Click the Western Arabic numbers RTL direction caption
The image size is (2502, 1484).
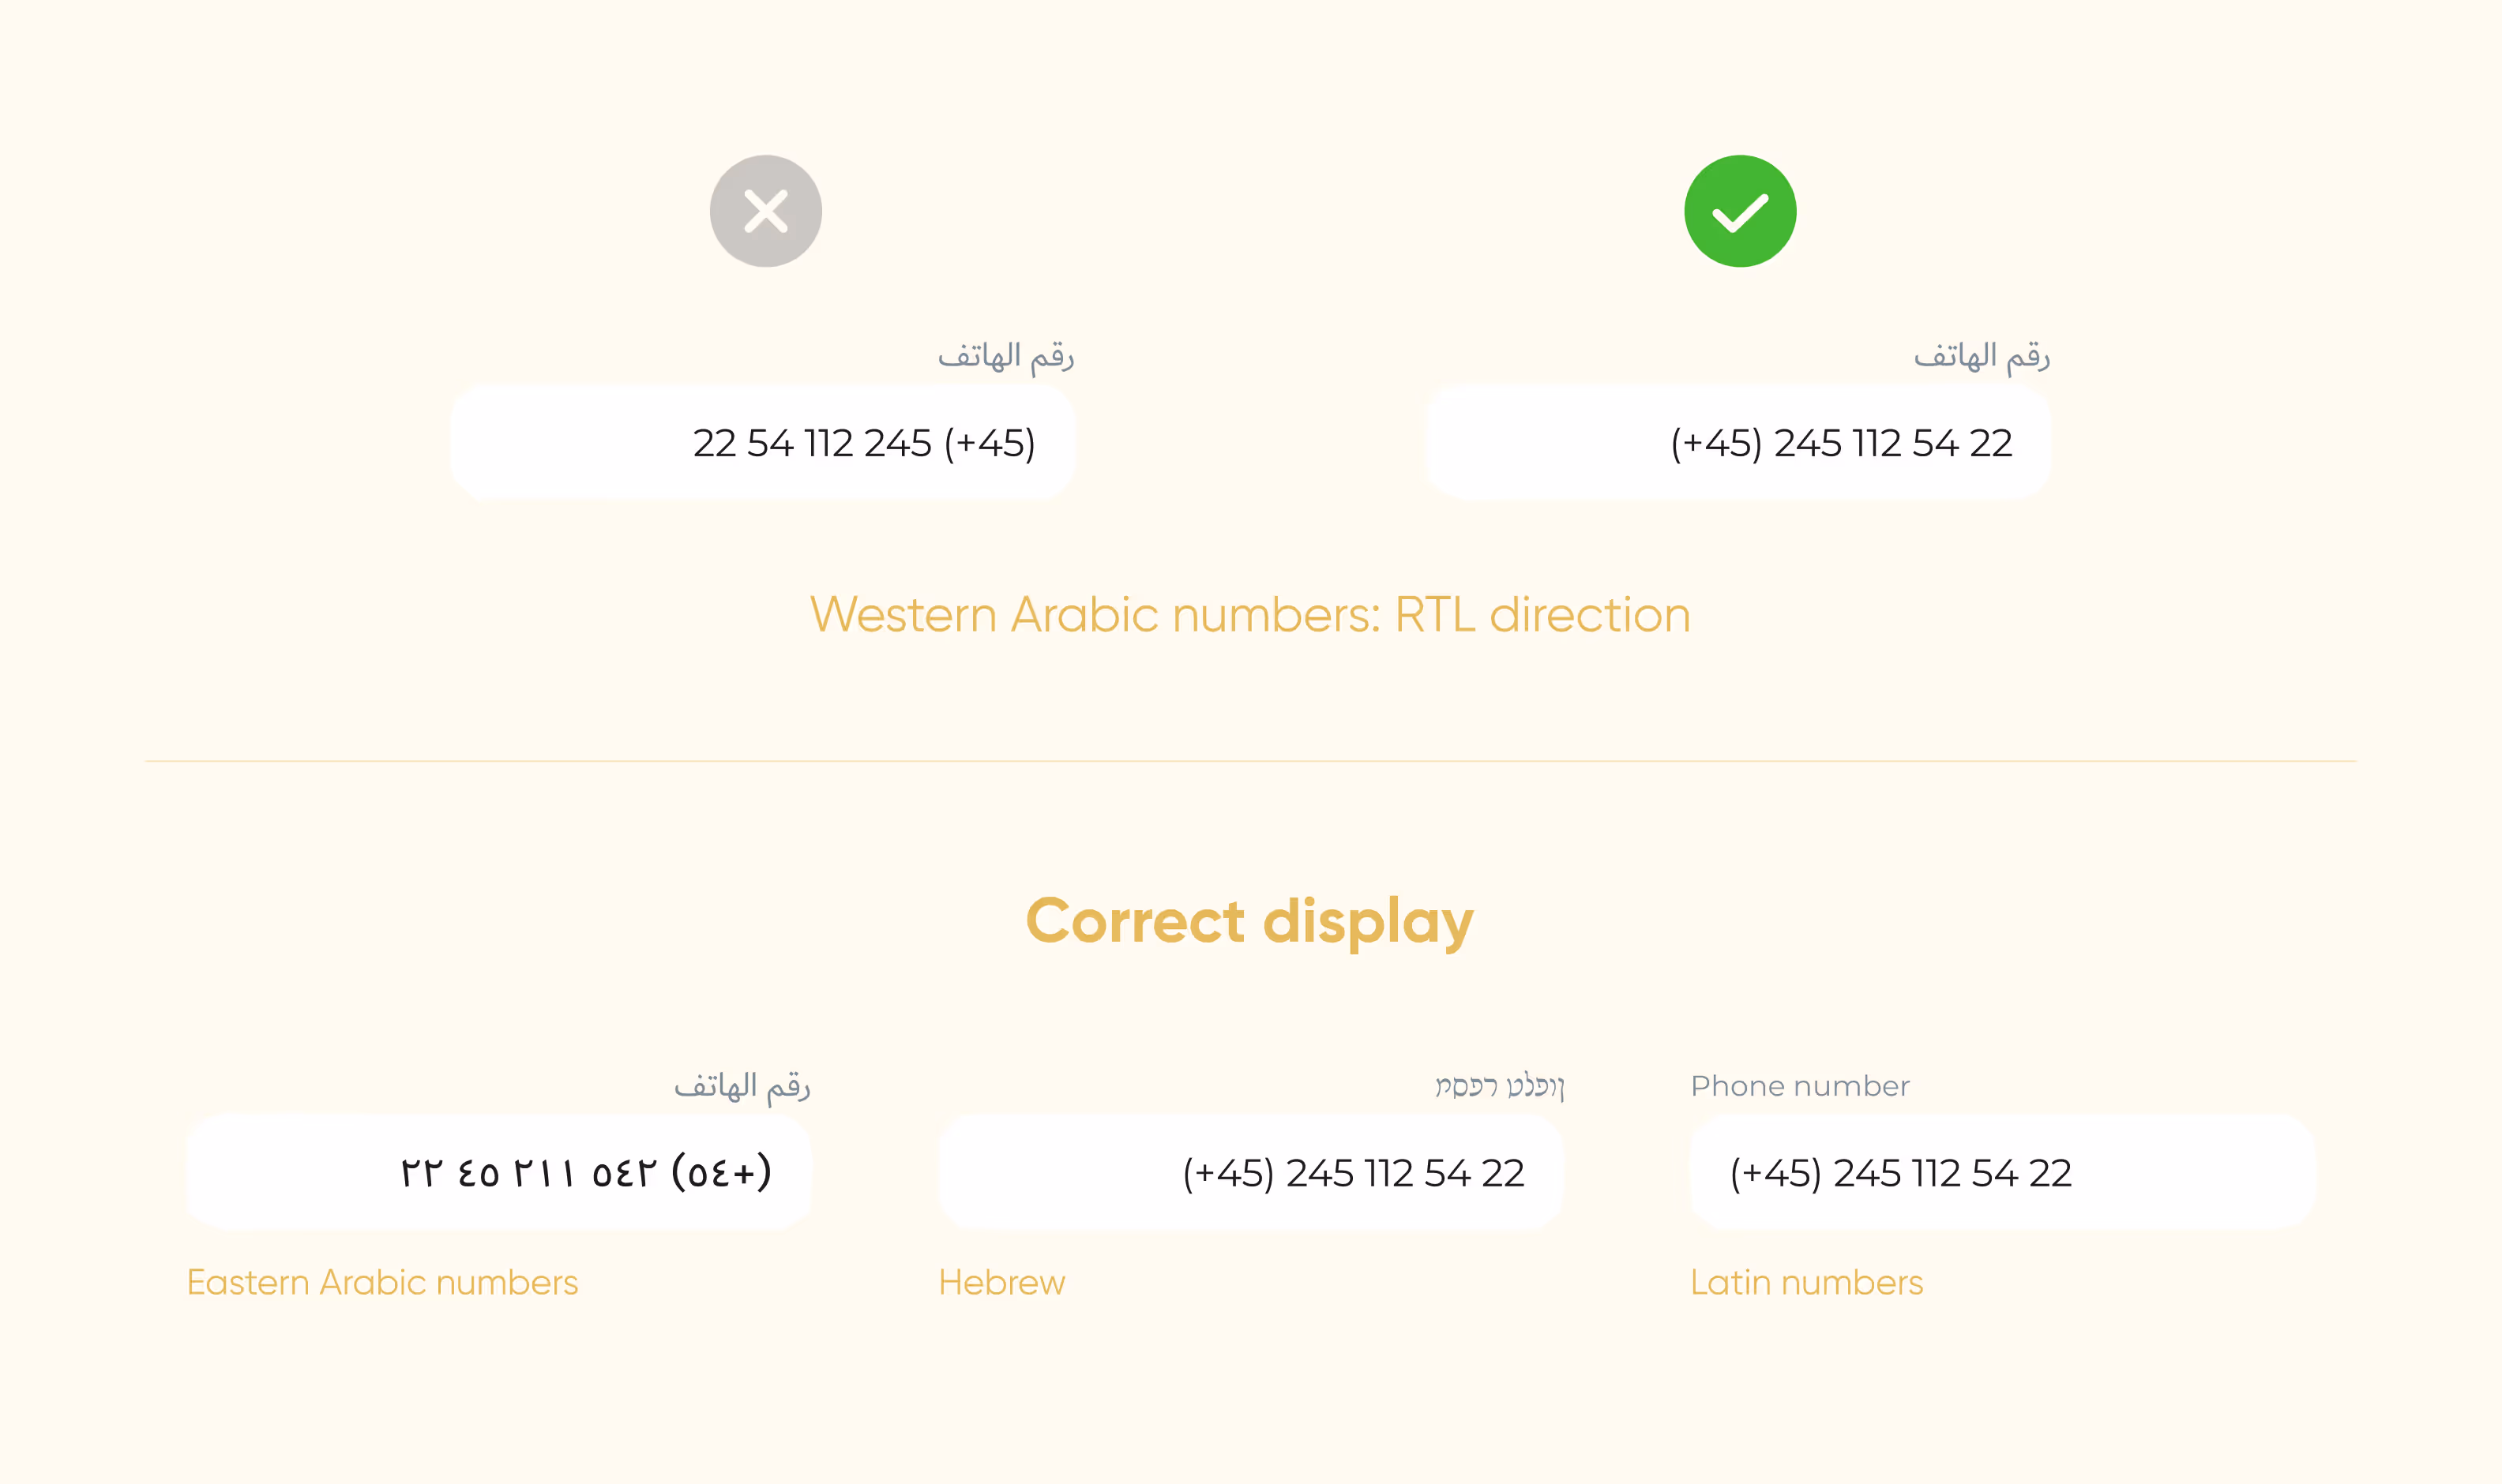[x=1250, y=615]
